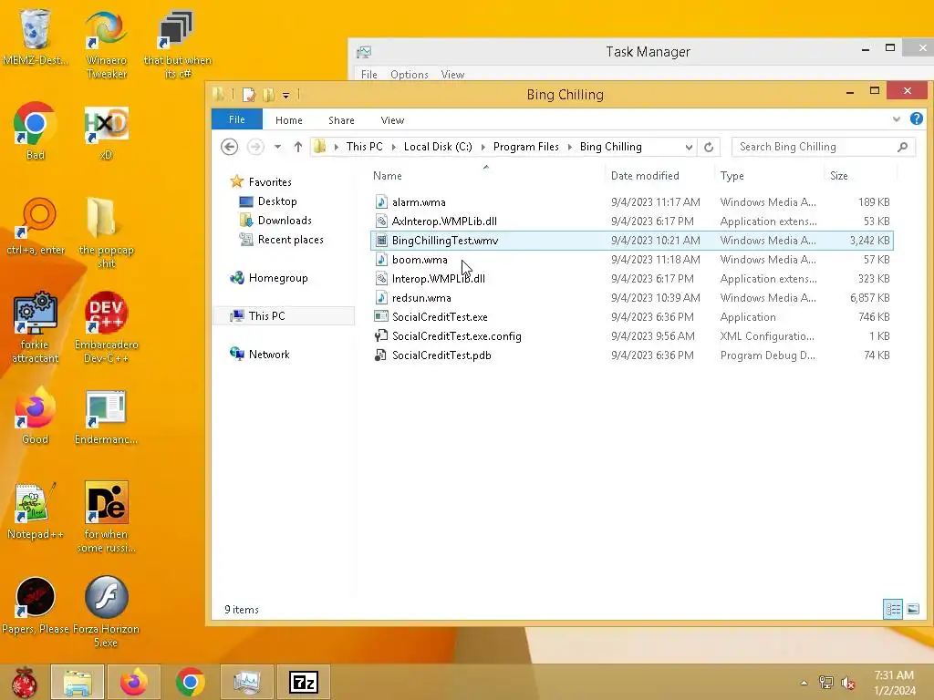Screen dimensions: 934x700
Task: Expand the Program Files breadcrumb arrow
Action: (569, 147)
